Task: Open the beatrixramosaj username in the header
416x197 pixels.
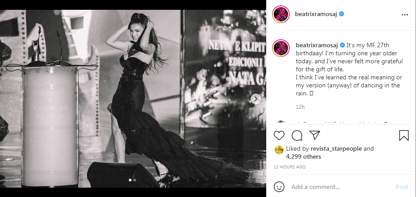Action: [316, 14]
